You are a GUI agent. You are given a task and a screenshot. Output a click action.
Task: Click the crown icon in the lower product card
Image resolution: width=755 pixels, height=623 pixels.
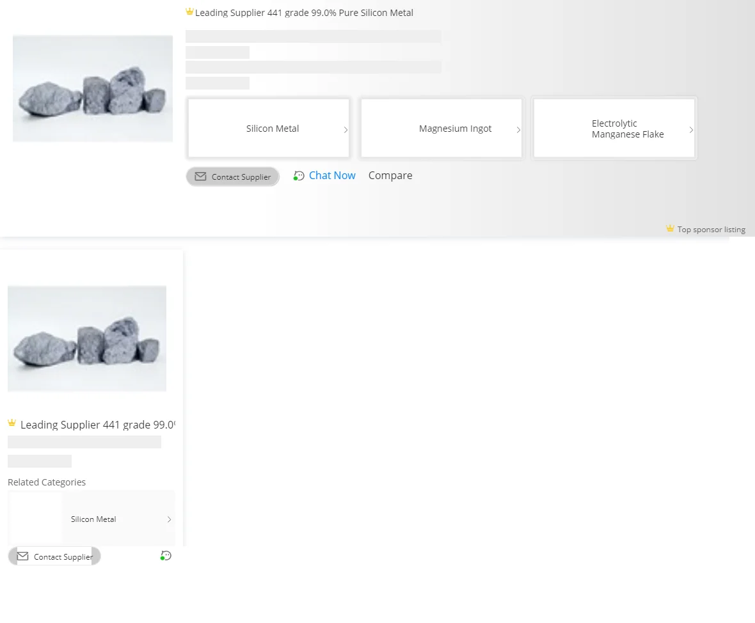(12, 423)
